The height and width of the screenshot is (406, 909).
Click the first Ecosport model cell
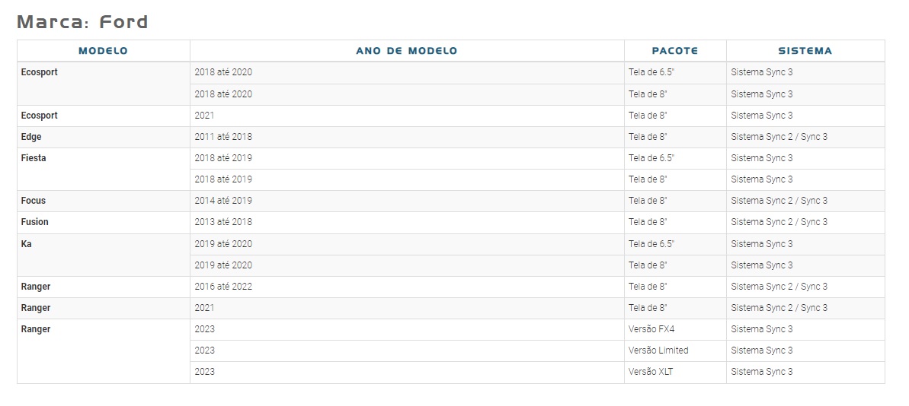(x=103, y=84)
